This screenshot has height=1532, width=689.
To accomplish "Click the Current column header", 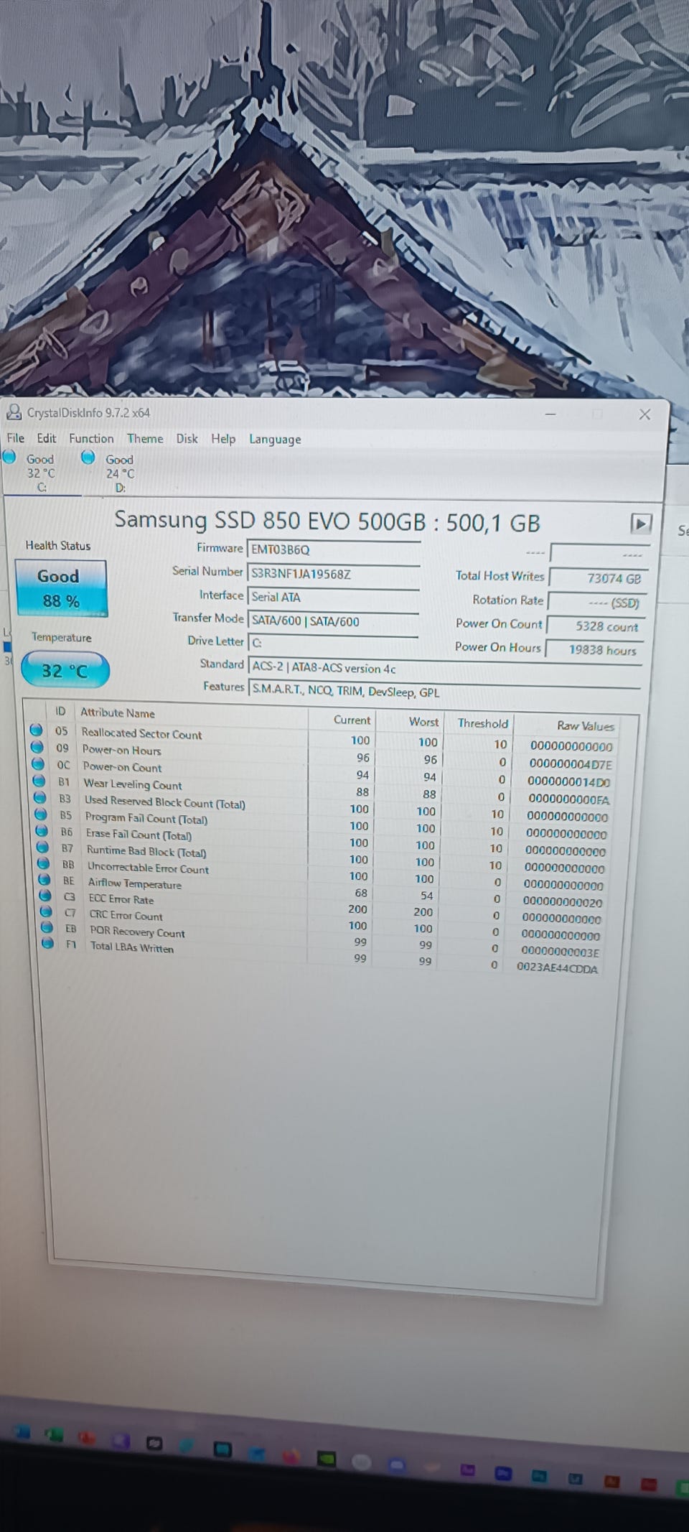I will pos(352,720).
